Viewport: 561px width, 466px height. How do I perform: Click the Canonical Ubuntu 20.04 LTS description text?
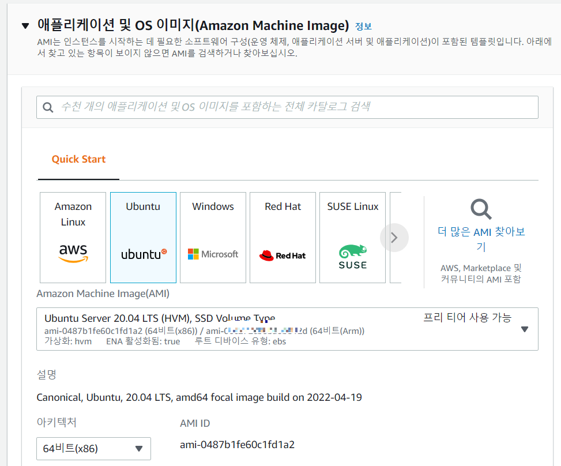tap(199, 397)
